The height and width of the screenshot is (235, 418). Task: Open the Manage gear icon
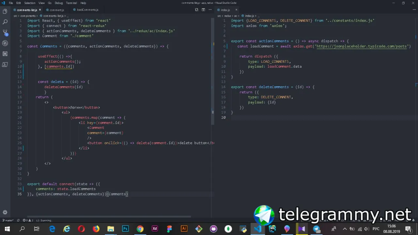tap(5, 212)
